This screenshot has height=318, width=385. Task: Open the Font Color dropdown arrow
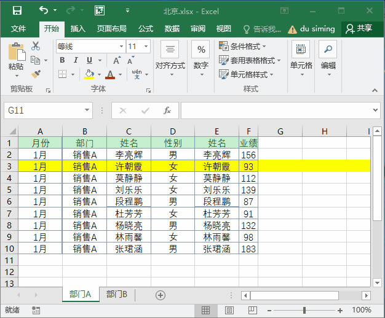click(x=121, y=74)
